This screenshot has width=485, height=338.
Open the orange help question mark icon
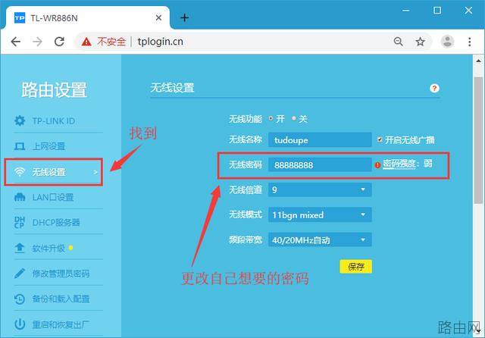pos(434,89)
